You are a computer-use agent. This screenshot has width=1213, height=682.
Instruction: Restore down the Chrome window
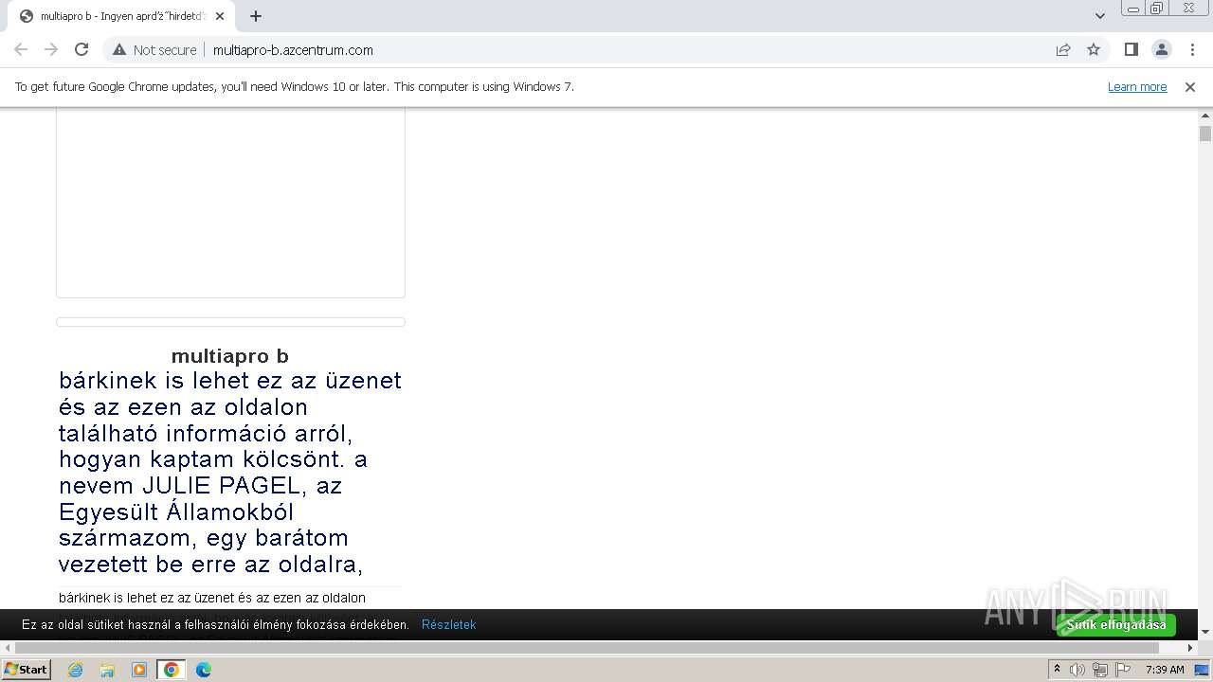click(1157, 8)
